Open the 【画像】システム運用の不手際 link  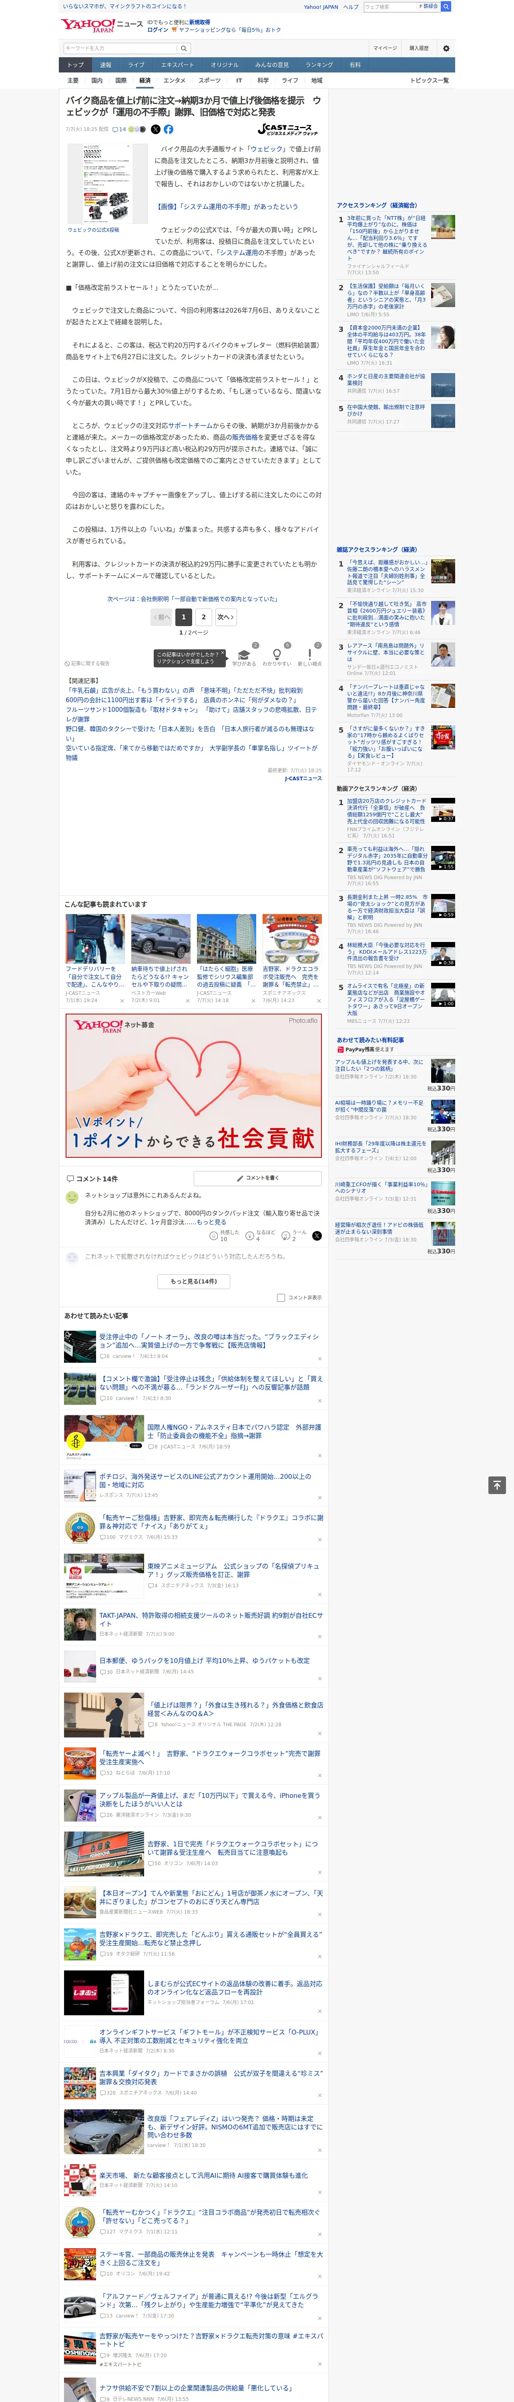pos(227,207)
